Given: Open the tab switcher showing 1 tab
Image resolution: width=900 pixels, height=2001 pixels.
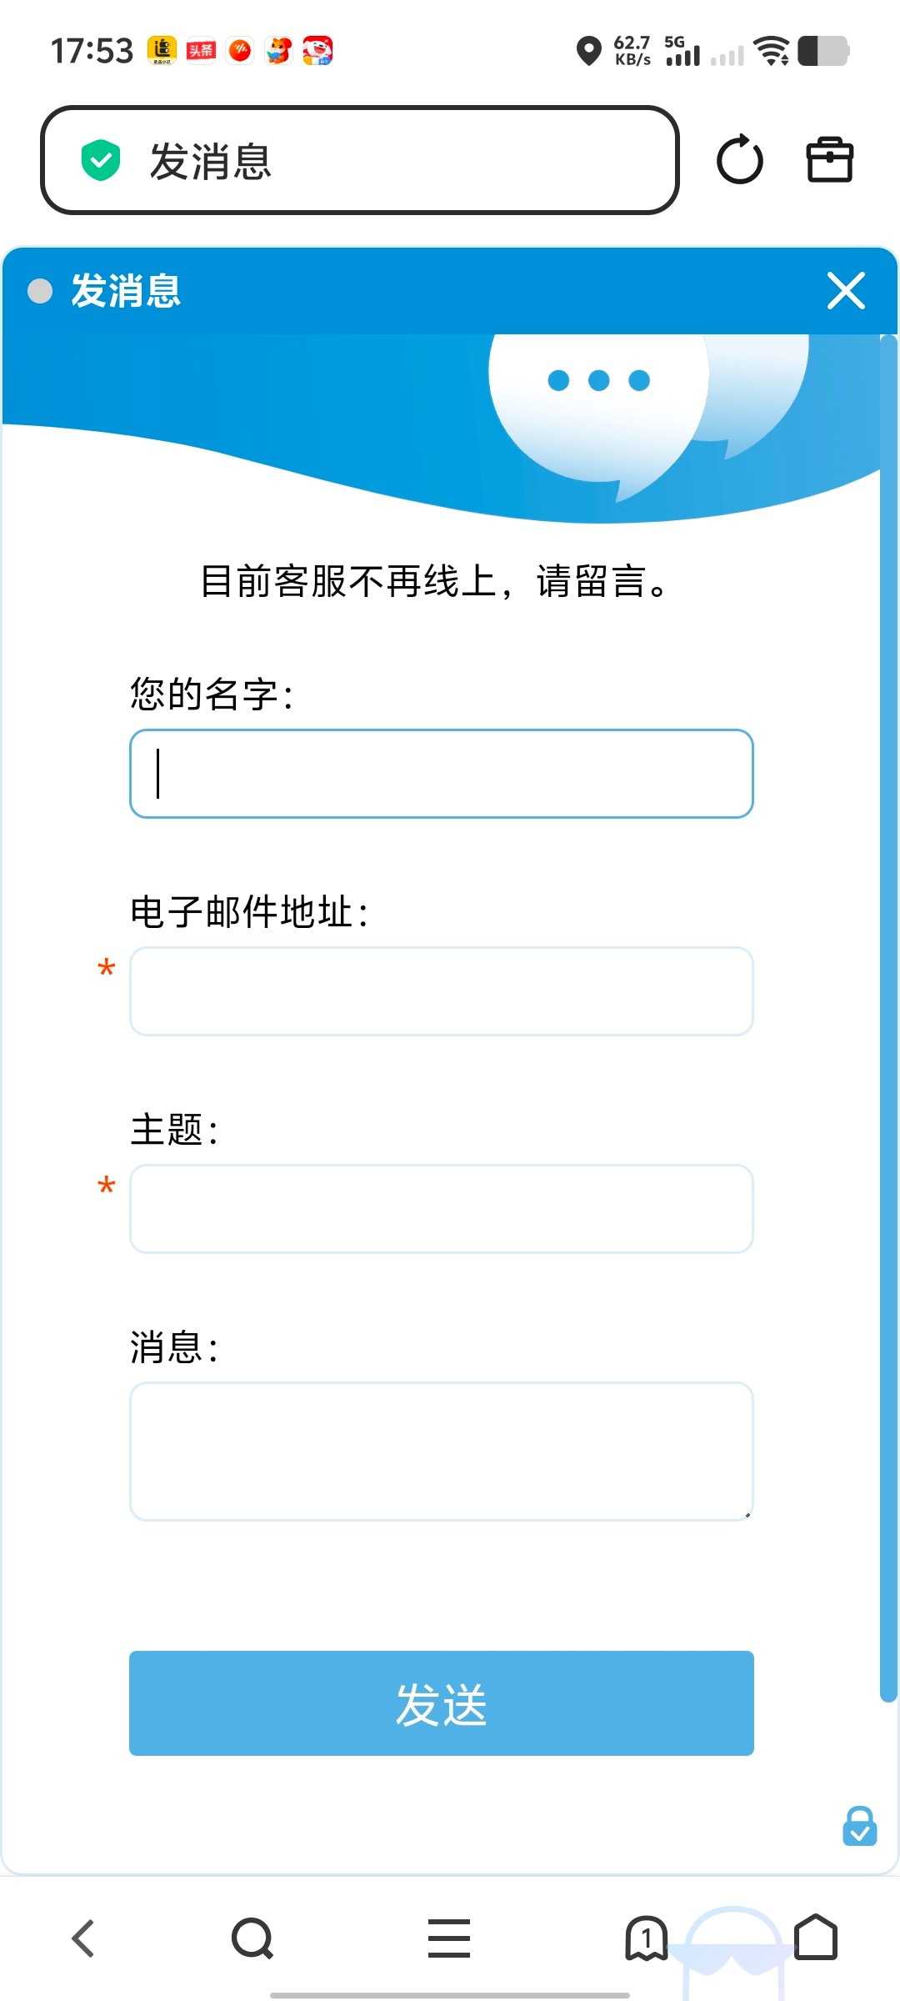Looking at the screenshot, I should [647, 1937].
